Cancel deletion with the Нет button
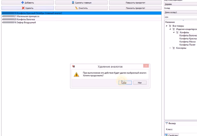The width and height of the screenshot is (197, 136). pos(140,83)
